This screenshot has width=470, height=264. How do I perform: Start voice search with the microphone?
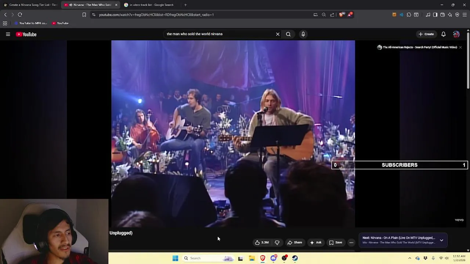click(303, 34)
